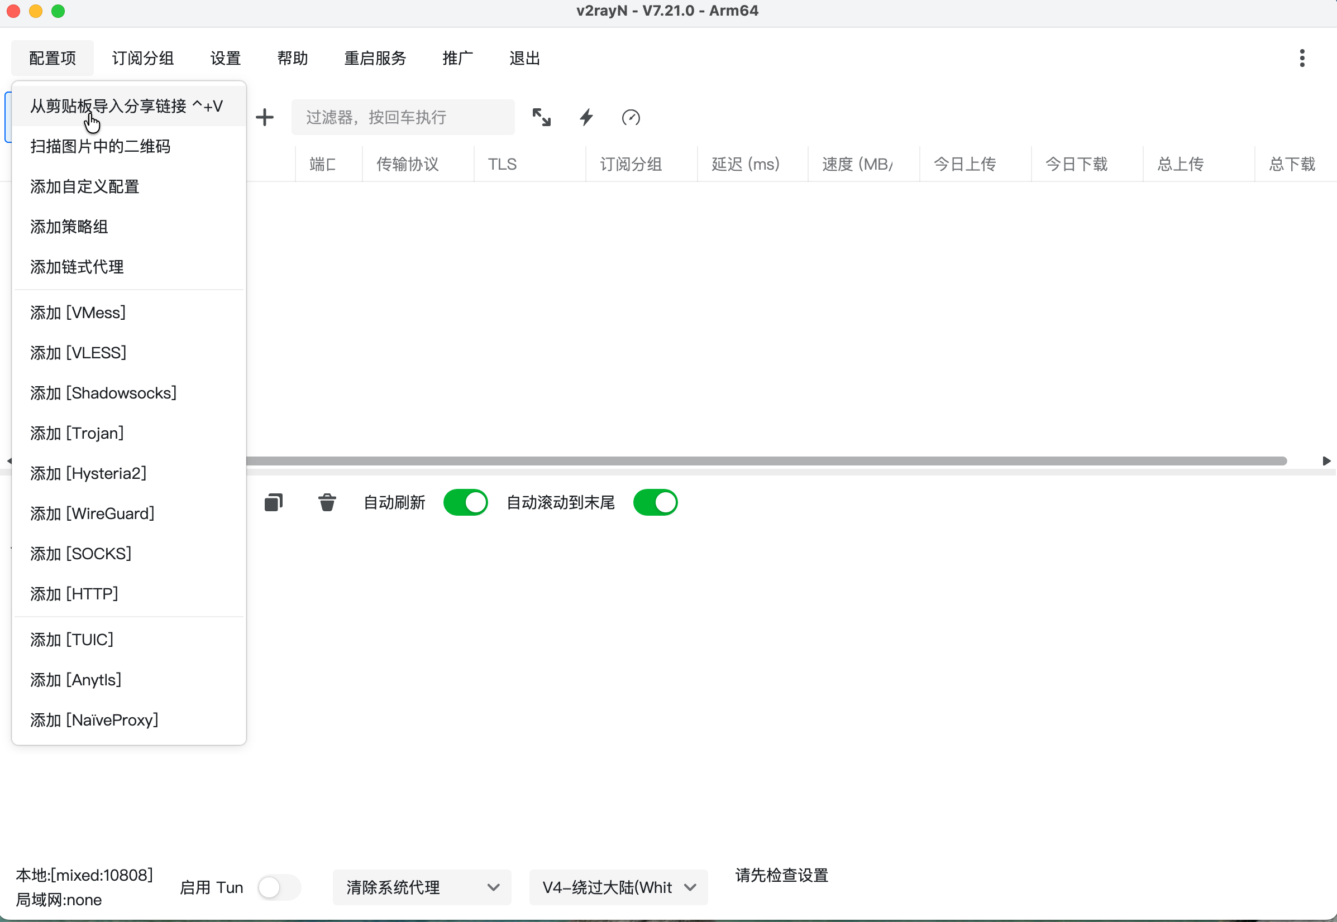Click the 传输协议 column header
Image resolution: width=1337 pixels, height=922 pixels.
coord(418,164)
